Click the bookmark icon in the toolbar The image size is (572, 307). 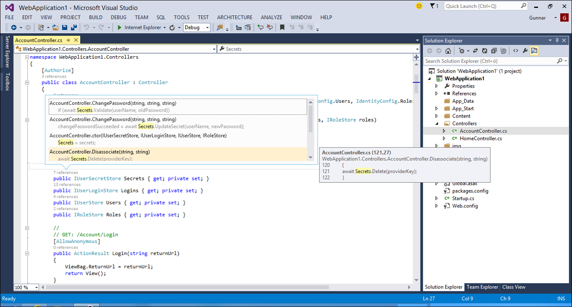click(282, 28)
